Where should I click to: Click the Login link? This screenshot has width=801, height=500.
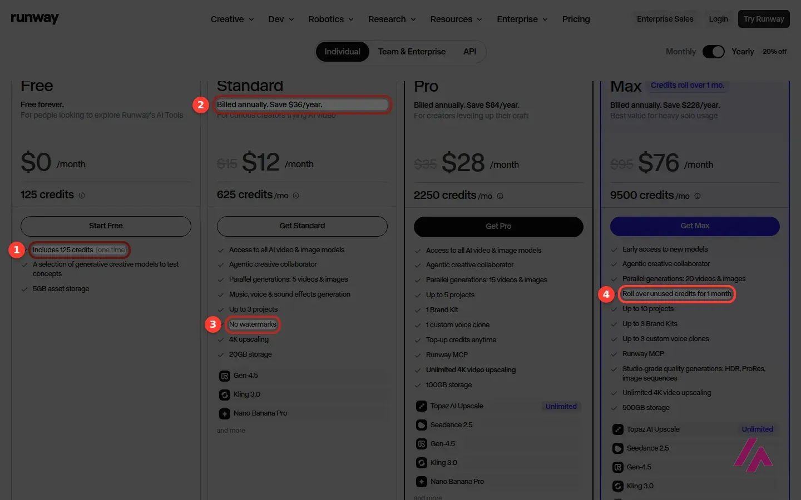718,19
